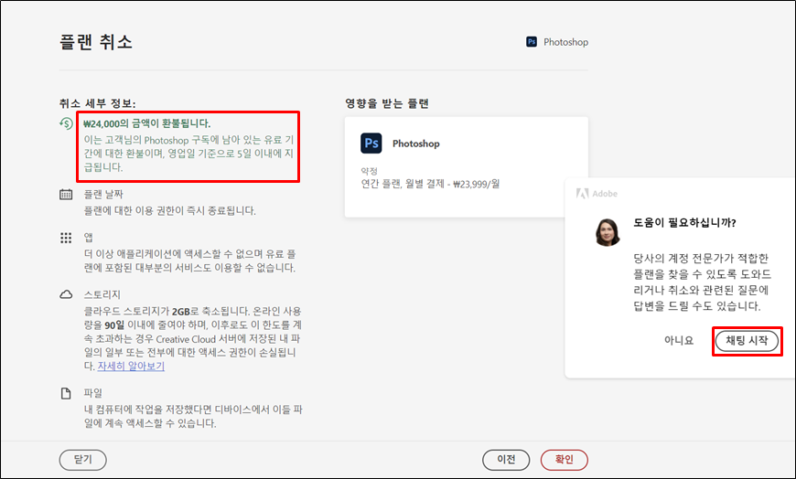
Task: Click 플랜에 대한 이용 권한이 즉시 종료됩니다 text
Action: point(169,210)
